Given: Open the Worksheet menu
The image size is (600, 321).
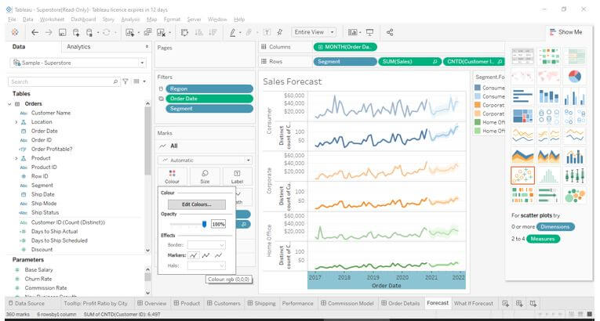Looking at the screenshot, I should pyautogui.click(x=52, y=19).
